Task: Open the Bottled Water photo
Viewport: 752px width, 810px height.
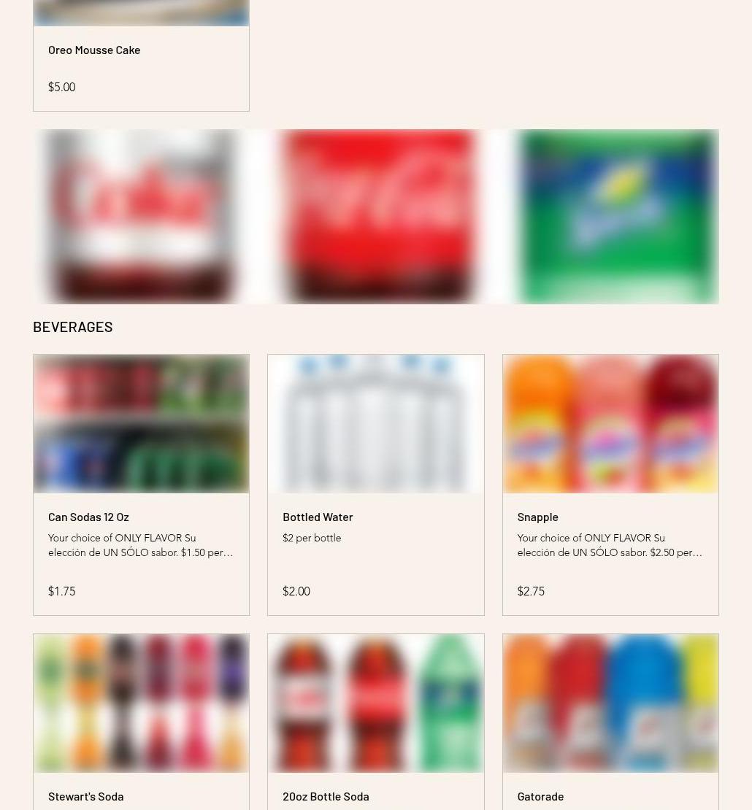Action: 376,423
